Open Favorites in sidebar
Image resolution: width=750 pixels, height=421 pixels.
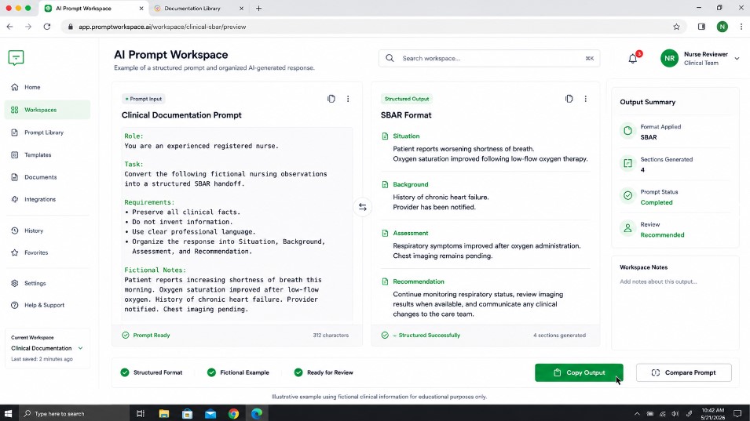47,252
